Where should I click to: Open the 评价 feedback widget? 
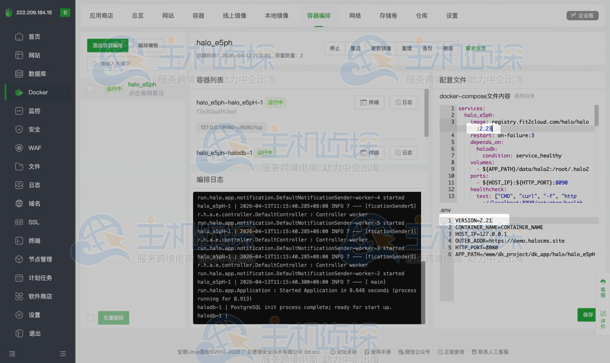pos(603,320)
